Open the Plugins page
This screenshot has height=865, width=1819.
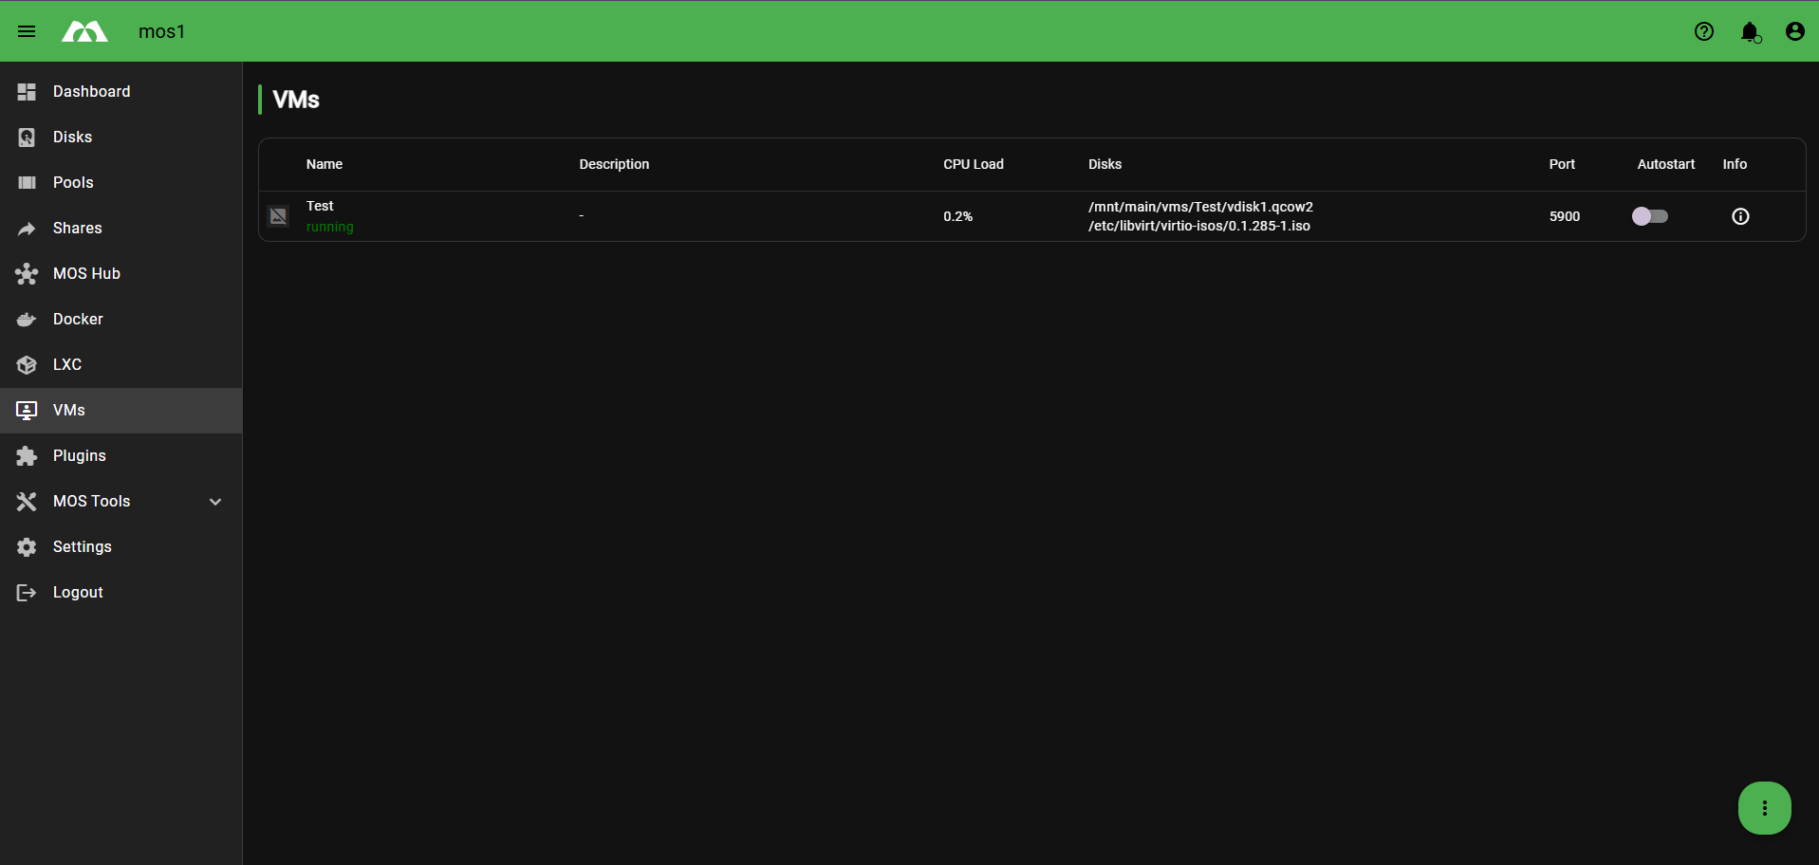click(79, 455)
